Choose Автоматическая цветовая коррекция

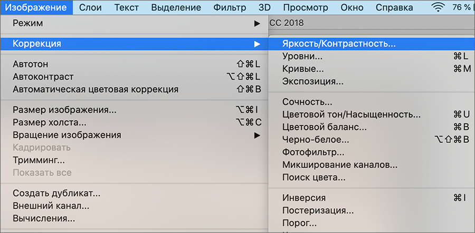134,90
